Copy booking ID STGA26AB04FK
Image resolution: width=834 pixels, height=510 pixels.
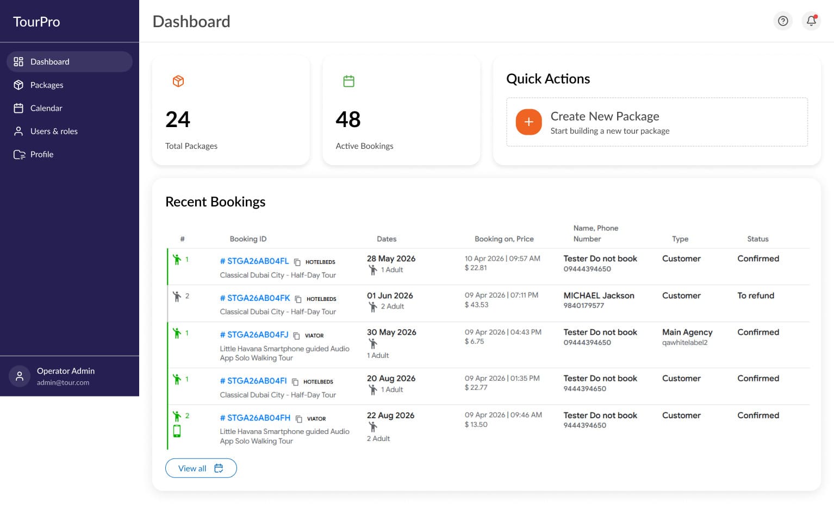298,299
